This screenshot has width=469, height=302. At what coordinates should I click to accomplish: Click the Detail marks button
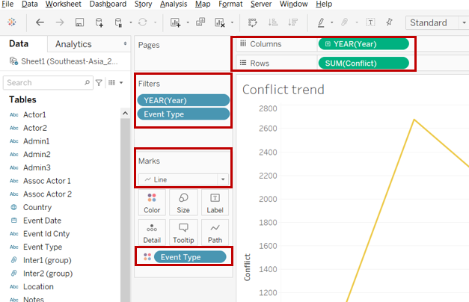click(152, 233)
